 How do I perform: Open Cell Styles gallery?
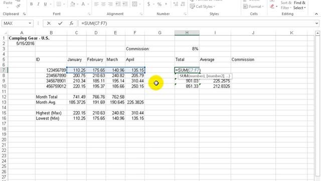click(203, 7)
